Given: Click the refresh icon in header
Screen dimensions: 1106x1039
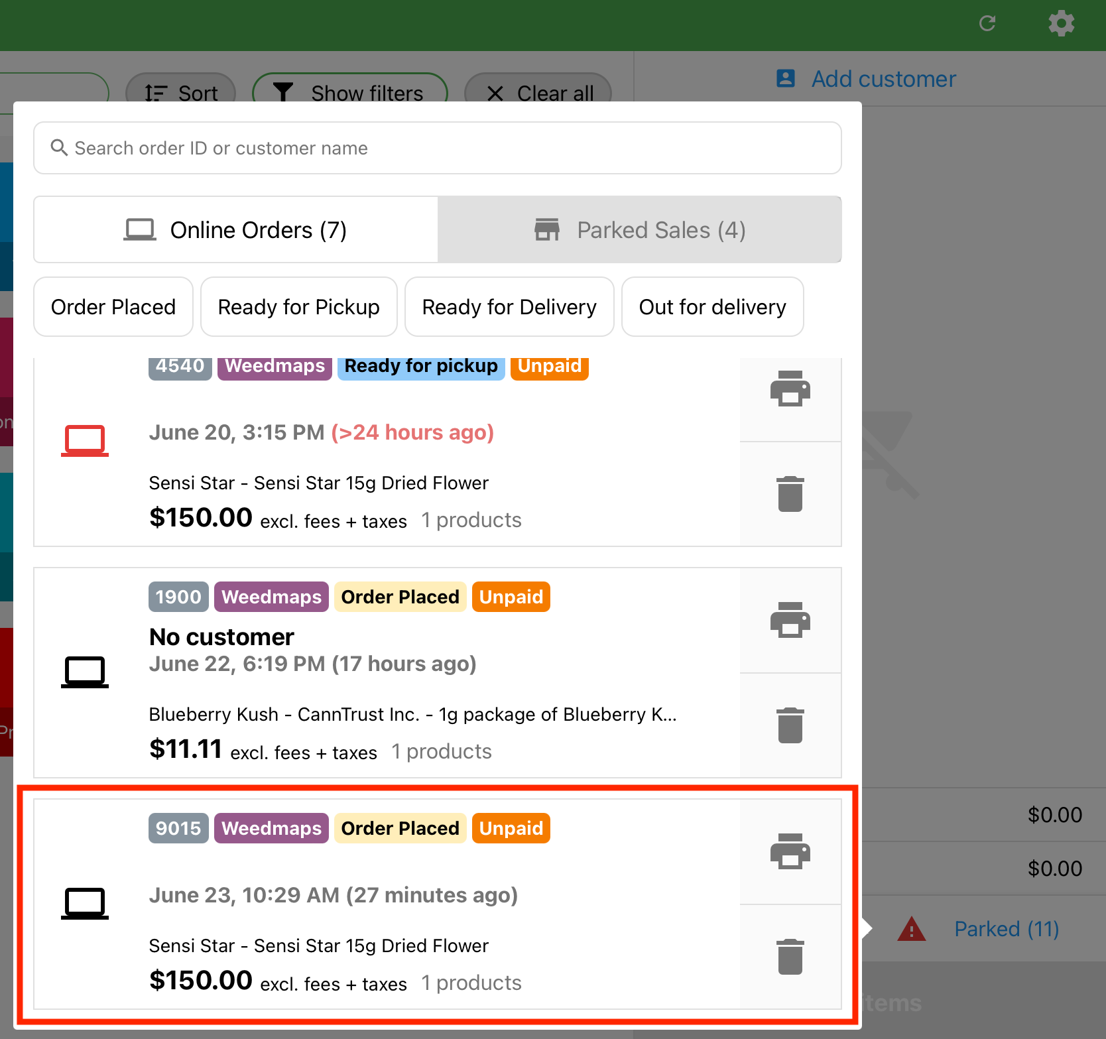Looking at the screenshot, I should 987,24.
